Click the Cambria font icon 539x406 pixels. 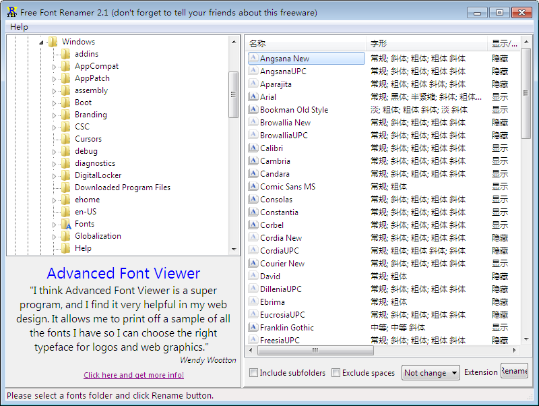[253, 161]
